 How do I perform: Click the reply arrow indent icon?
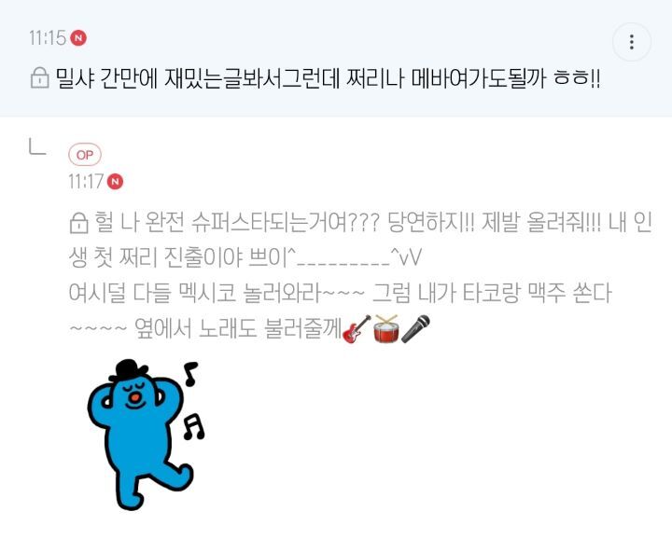coord(37,146)
